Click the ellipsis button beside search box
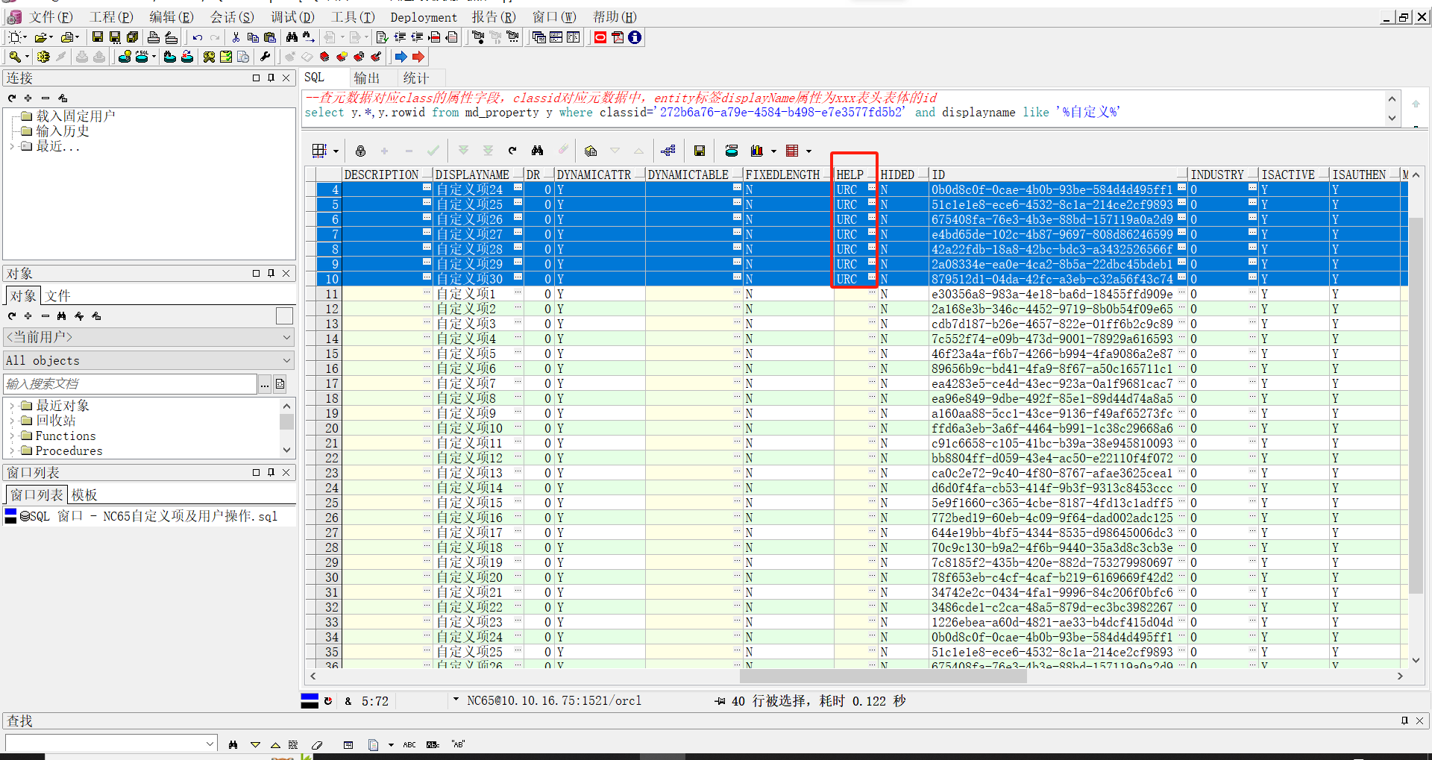1432x760 pixels. tap(265, 384)
